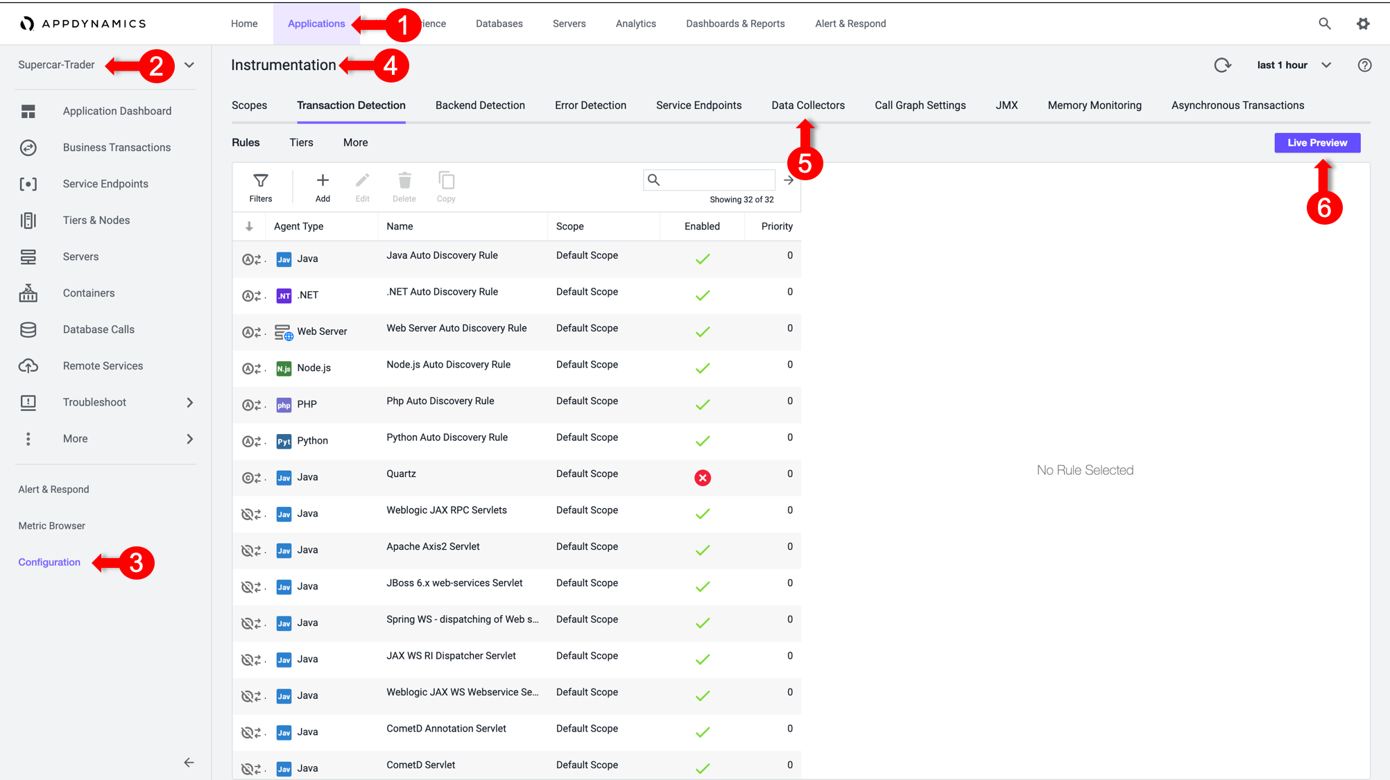Select the Tiers sub-tab
Viewport: 1390px width, 780px height.
point(301,143)
